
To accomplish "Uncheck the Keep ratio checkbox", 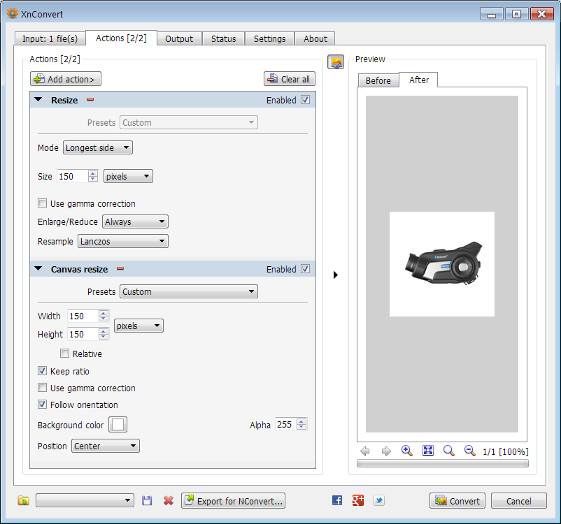I will coord(42,371).
